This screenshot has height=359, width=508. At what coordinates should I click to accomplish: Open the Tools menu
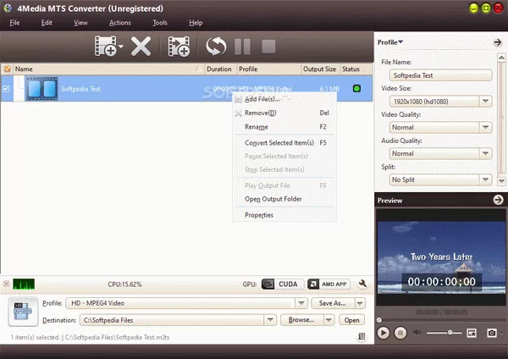point(160,23)
